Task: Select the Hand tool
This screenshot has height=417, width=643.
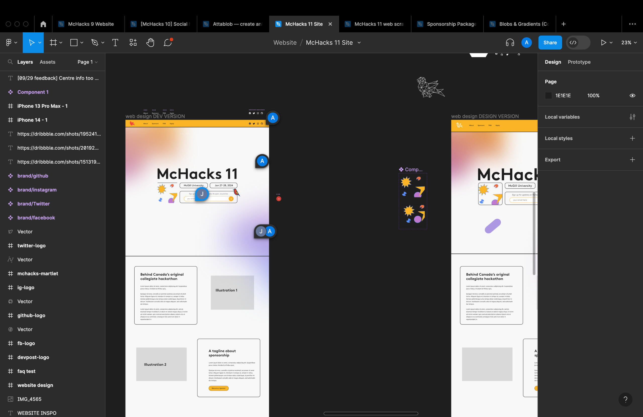Action: [x=150, y=43]
